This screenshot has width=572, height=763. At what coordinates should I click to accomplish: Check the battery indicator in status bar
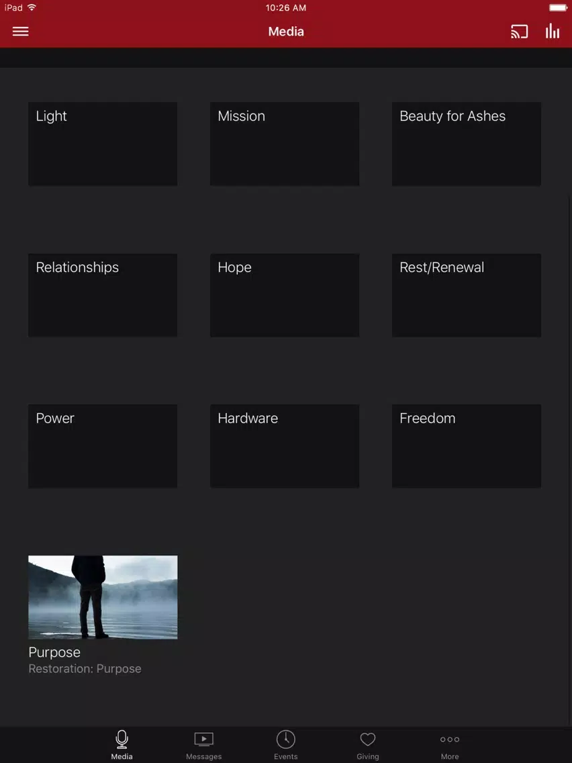559,8
